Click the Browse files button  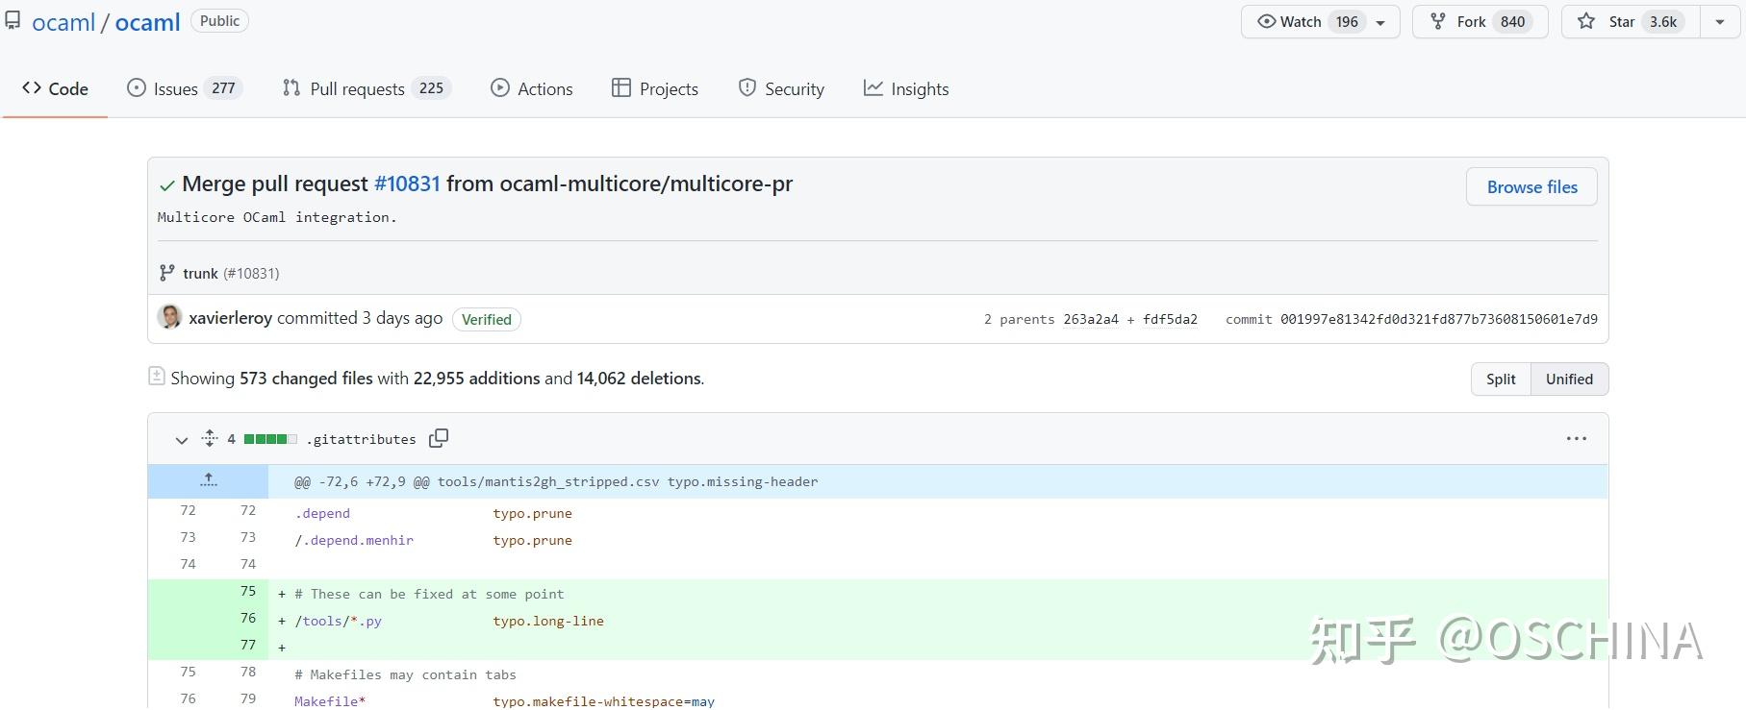[x=1531, y=186]
